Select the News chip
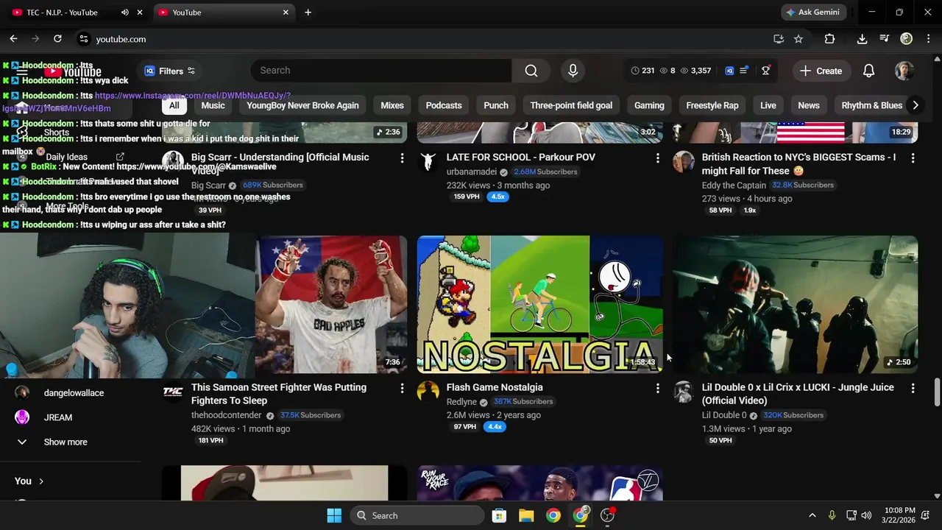 (x=809, y=105)
